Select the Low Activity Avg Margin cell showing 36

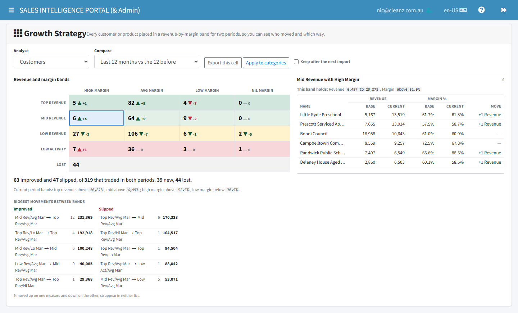pyautogui.click(x=152, y=149)
